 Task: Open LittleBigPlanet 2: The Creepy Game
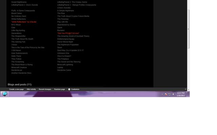coord(72,2)
